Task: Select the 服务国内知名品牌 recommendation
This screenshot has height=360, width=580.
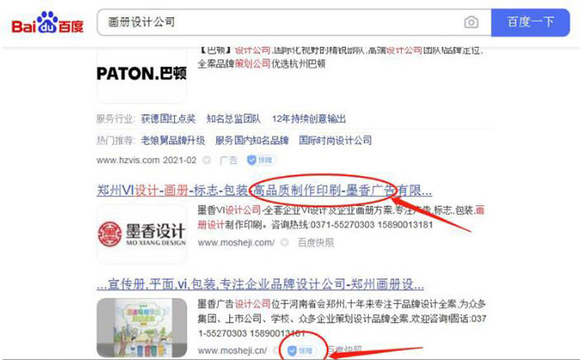Action: click(252, 141)
